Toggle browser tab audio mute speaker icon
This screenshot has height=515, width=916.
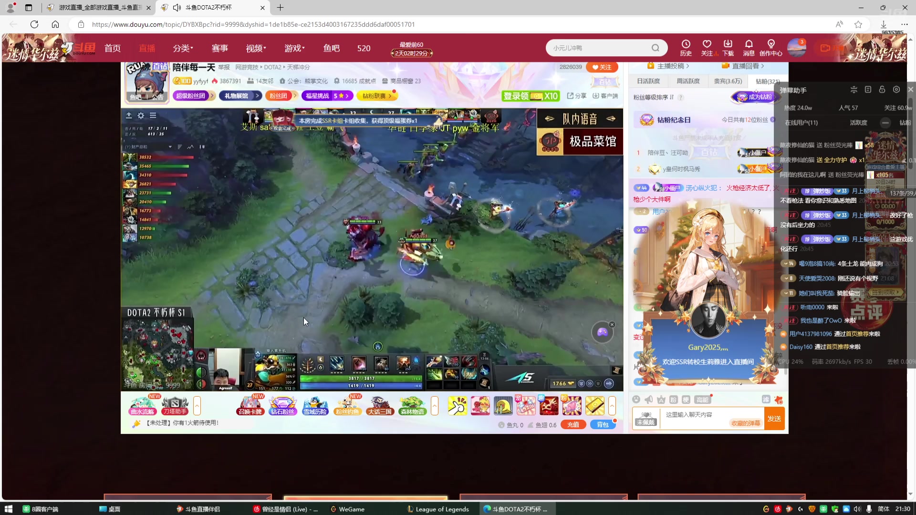click(177, 8)
